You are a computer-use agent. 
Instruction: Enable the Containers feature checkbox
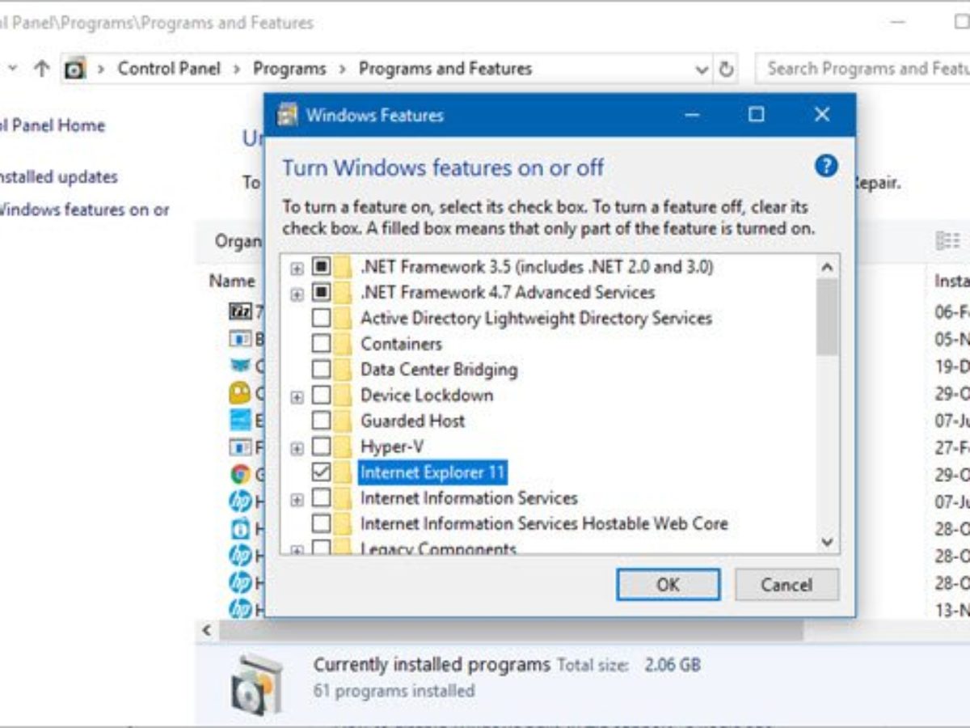[321, 344]
